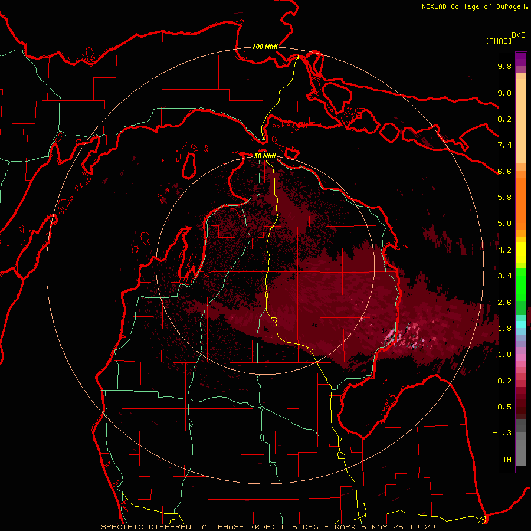
Task: Click the 2.6 scale value
Action: coord(504,302)
